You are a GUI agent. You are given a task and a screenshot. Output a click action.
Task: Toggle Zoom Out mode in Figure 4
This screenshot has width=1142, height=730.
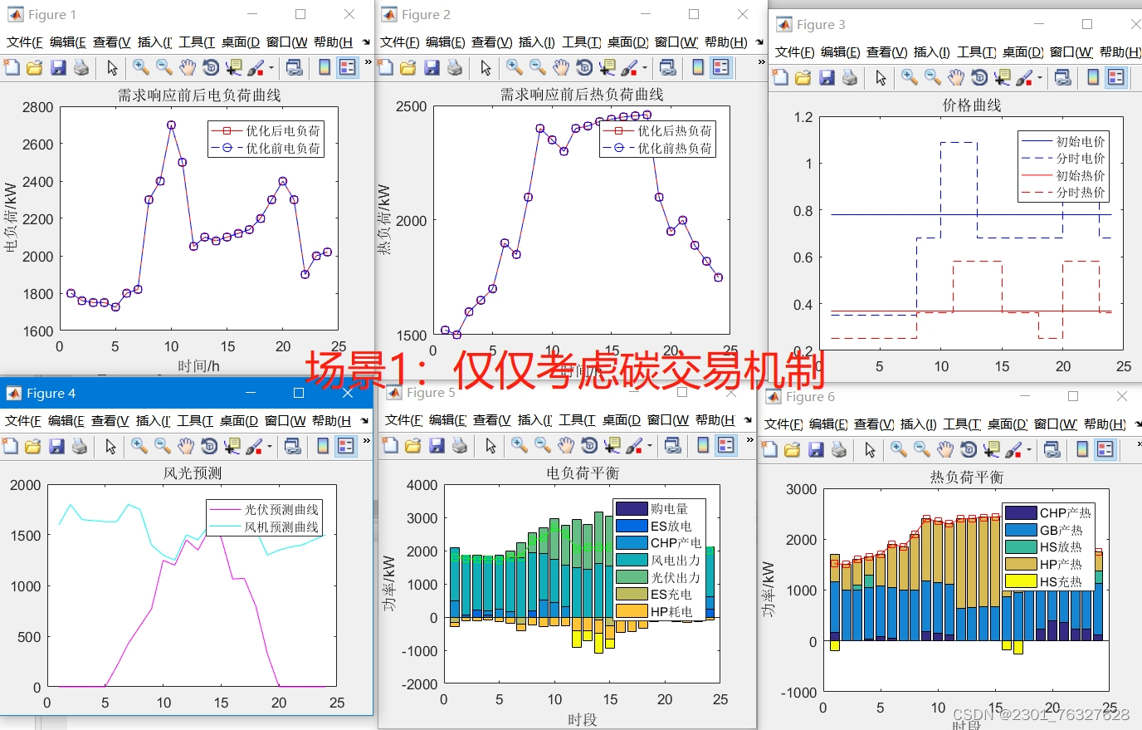(163, 446)
